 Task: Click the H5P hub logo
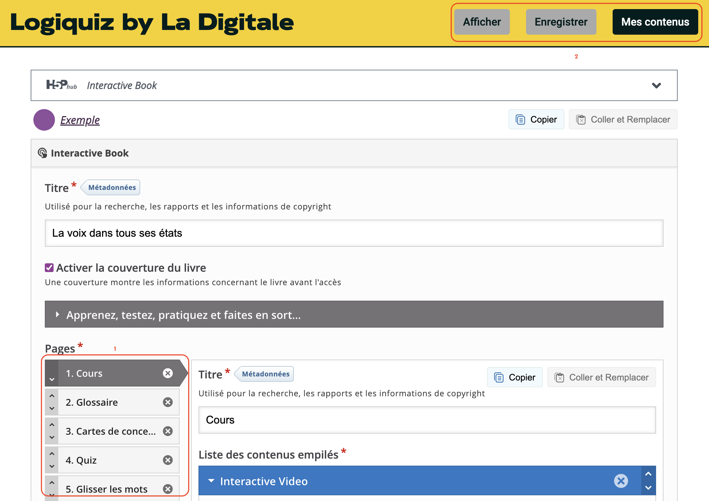[x=62, y=85]
